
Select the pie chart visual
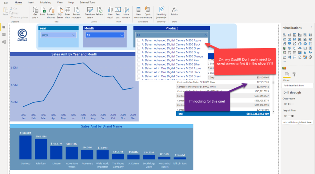(x=300, y=44)
